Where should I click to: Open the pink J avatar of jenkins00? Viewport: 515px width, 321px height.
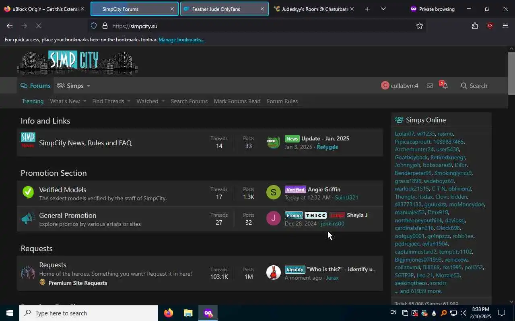tap(274, 218)
